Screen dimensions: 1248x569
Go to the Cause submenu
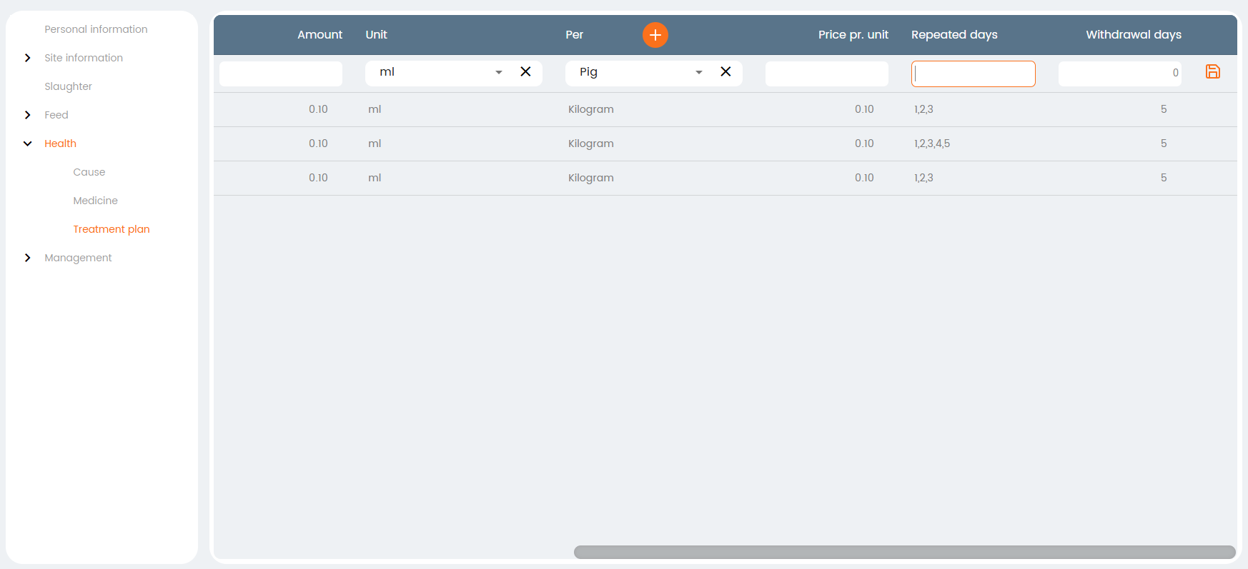click(89, 172)
